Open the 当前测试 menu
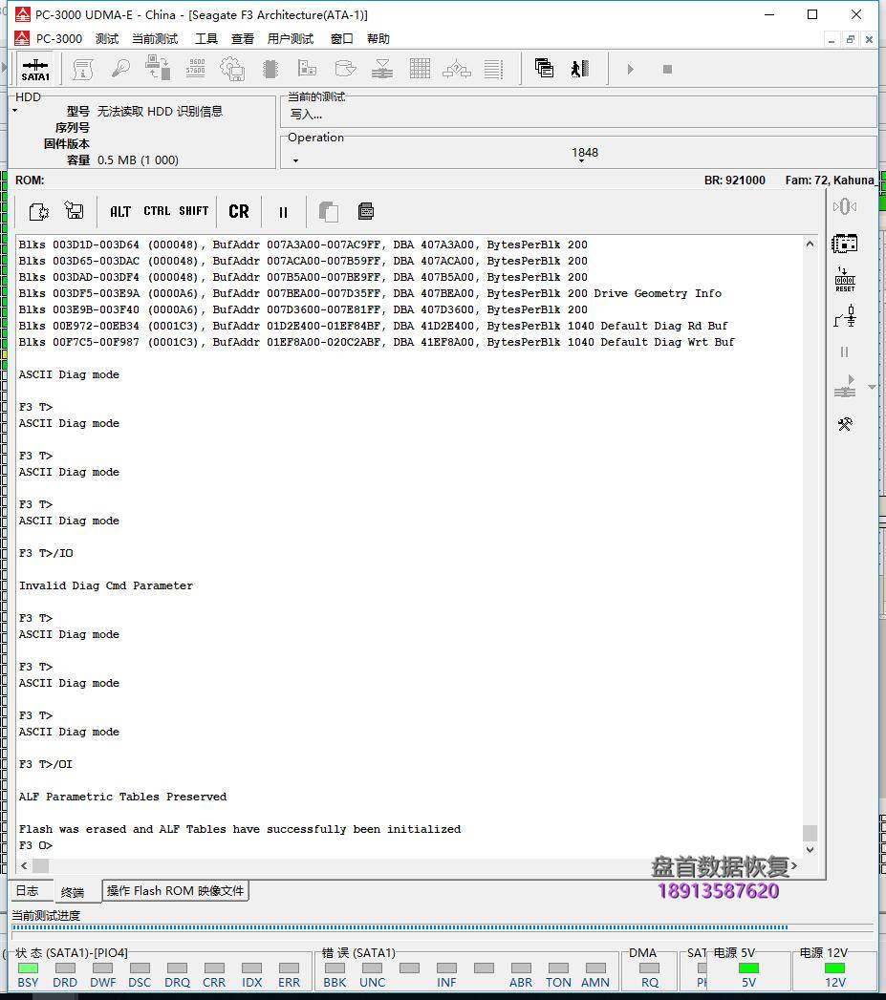This screenshot has width=886, height=1000. 155,39
